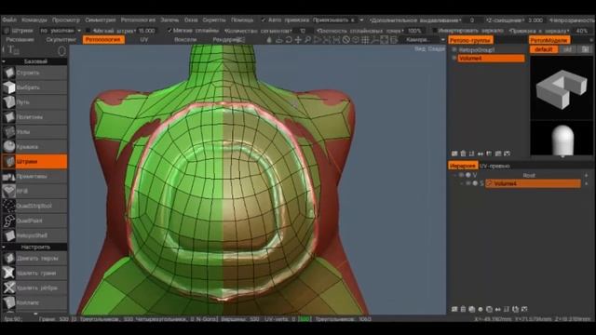
Task: Toggle the Мягкие сплайны checkbox
Action: [169, 31]
